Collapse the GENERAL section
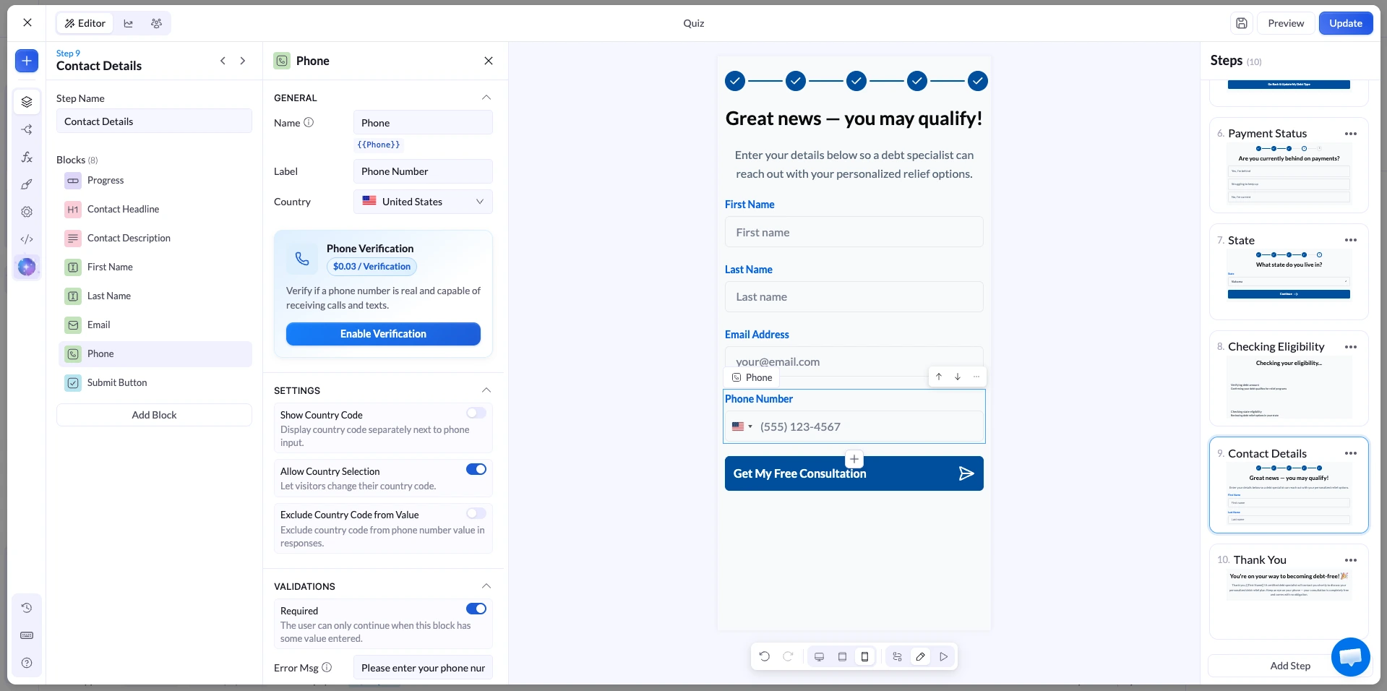Viewport: 1387px width, 691px height. (x=486, y=98)
